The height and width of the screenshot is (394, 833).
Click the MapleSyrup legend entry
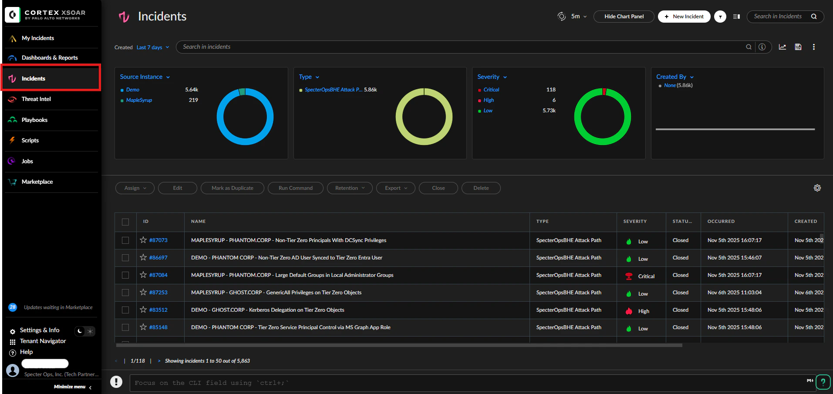pyautogui.click(x=139, y=100)
